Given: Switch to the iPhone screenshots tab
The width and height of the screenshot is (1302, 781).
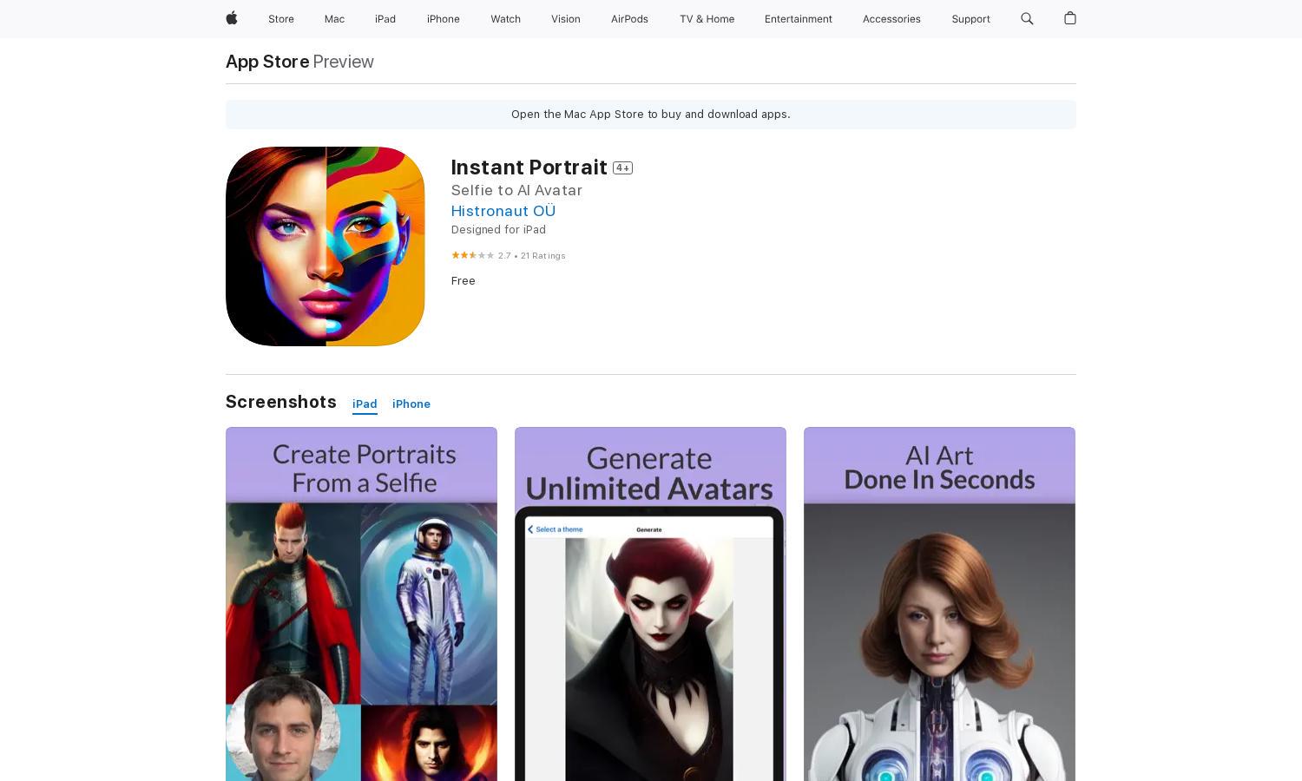Looking at the screenshot, I should [411, 404].
